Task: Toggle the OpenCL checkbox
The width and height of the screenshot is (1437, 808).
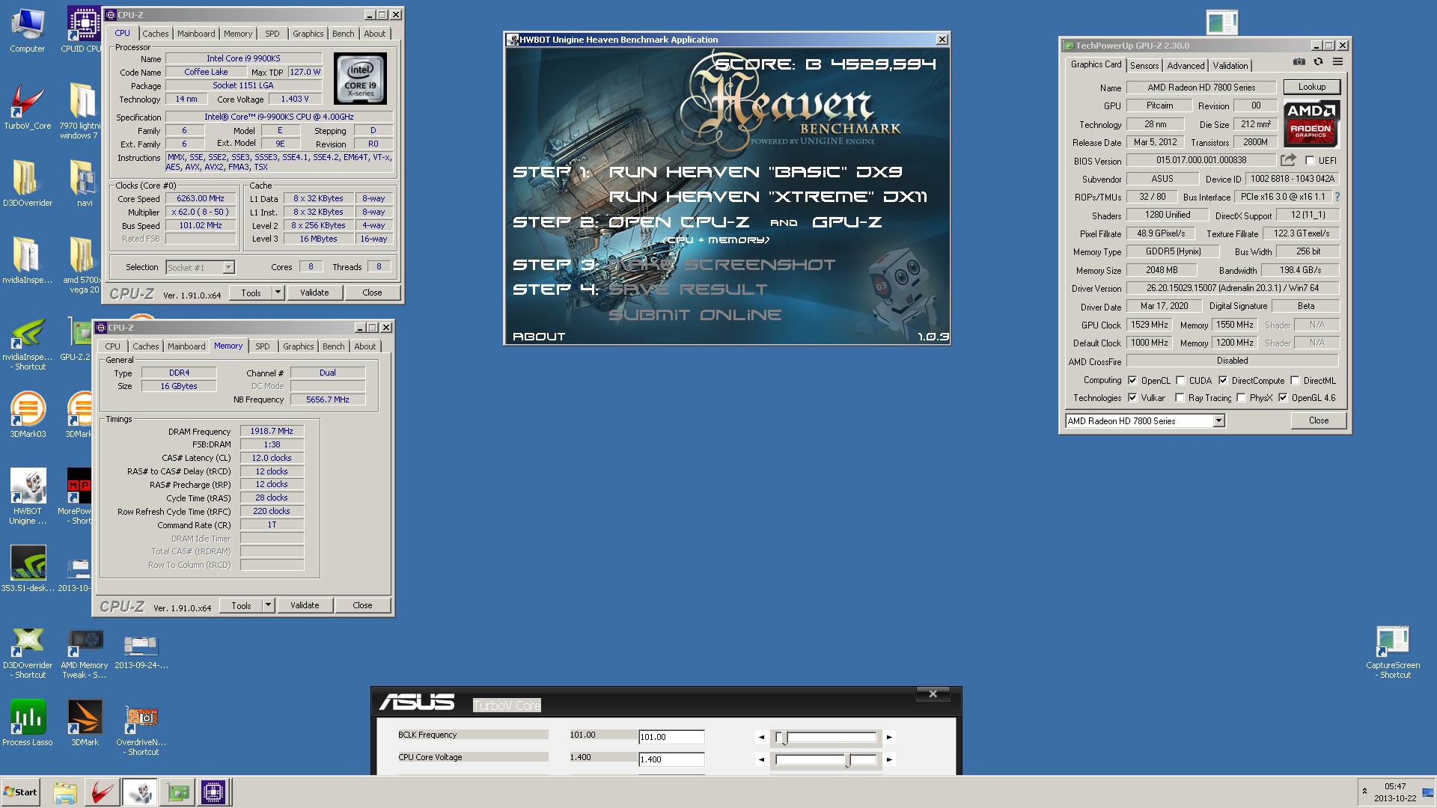Action: 1132,380
